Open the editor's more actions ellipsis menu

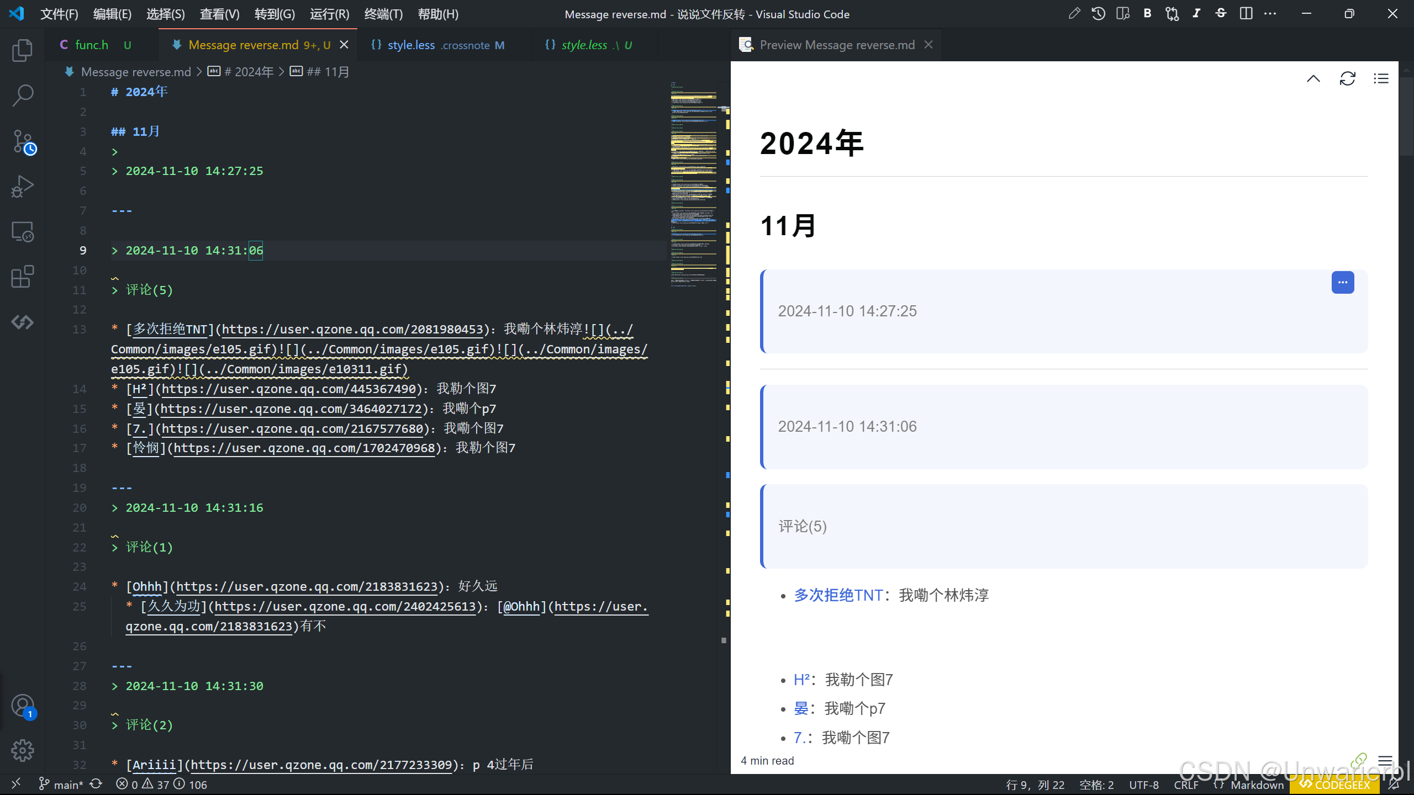click(x=1270, y=14)
